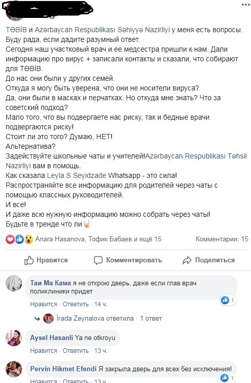Click the thumbs-up Нравится button under post

46,260
